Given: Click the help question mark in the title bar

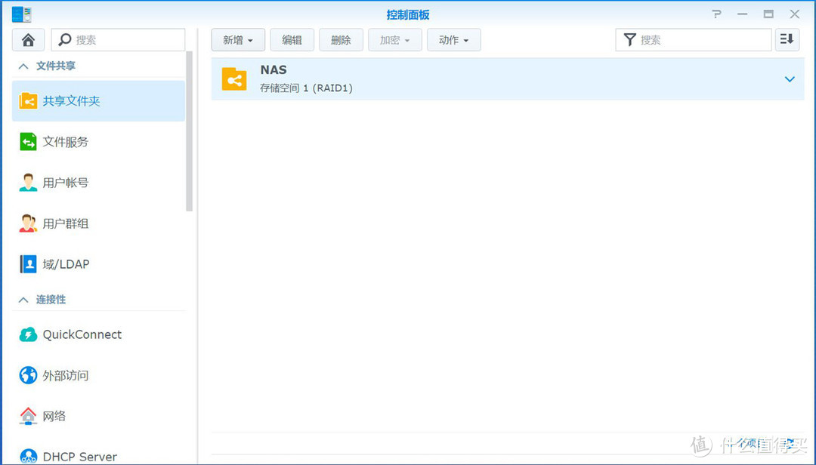Looking at the screenshot, I should point(716,14).
